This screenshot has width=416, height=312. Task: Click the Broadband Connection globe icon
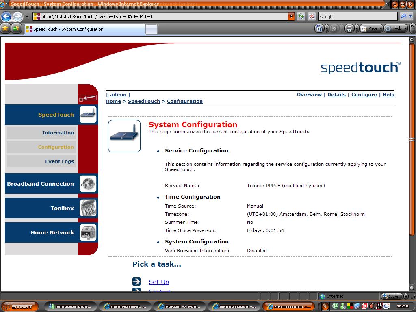click(88, 184)
